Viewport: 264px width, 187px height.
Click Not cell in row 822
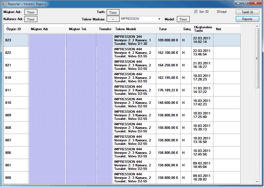227,53
